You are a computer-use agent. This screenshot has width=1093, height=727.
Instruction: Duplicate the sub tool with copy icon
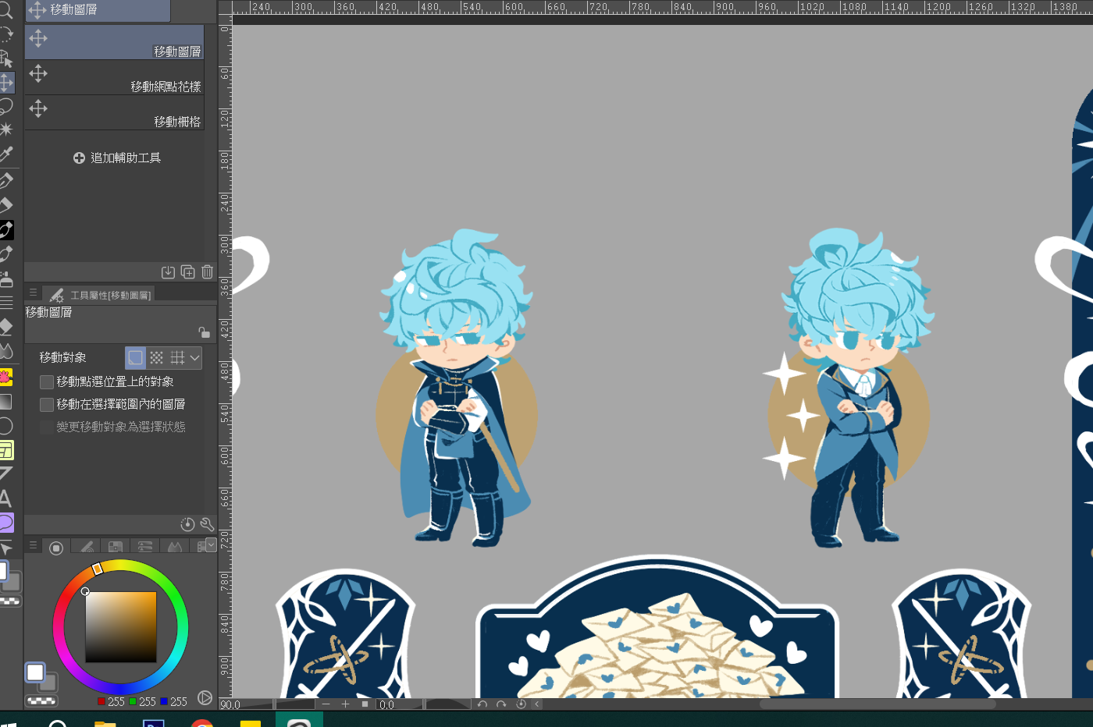pos(187,272)
